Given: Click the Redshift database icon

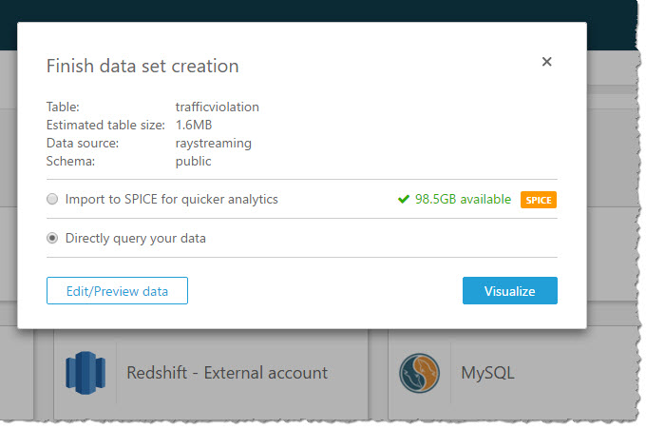Looking at the screenshot, I should pos(85,372).
